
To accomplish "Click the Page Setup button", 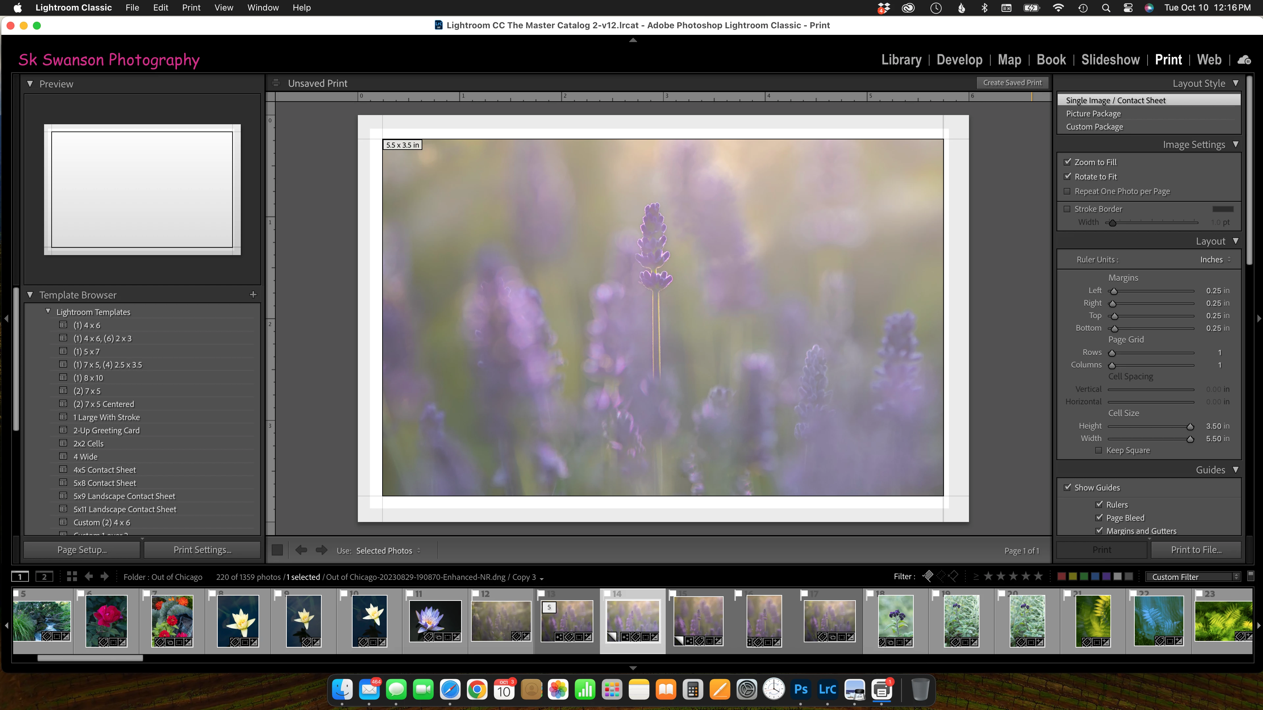I will (x=82, y=550).
